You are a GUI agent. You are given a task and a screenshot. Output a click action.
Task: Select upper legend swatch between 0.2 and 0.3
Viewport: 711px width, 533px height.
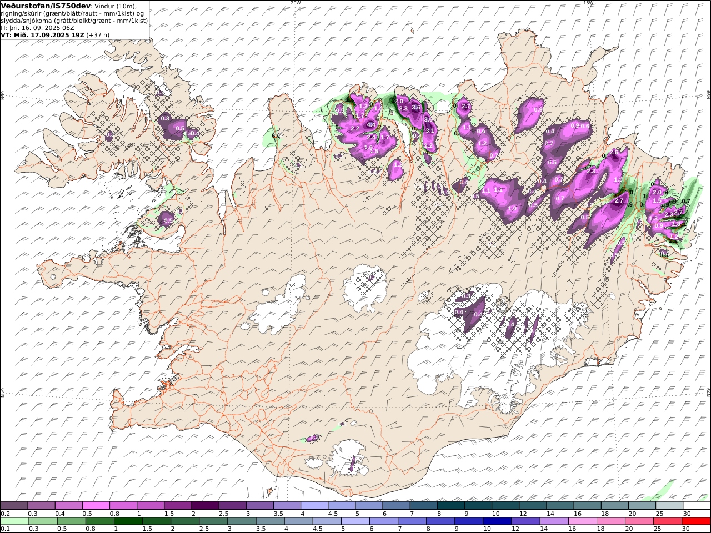(x=14, y=505)
